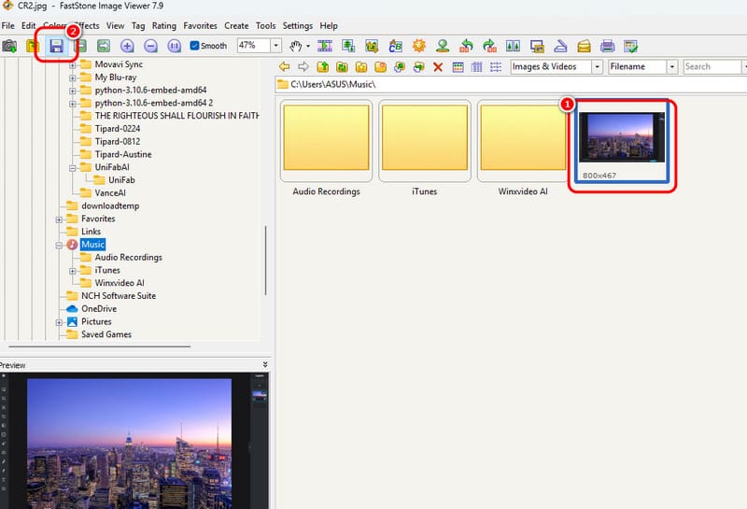Screen dimensions: 747x509
Task: Open the 47% zoom level dropdown
Action: pyautogui.click(x=275, y=46)
